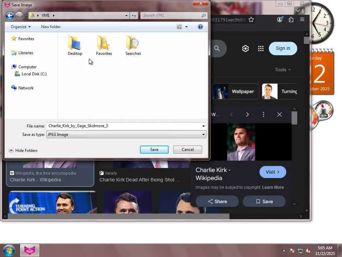Open the Save as type combo box
Screen dimensions: 342x257
126,135
